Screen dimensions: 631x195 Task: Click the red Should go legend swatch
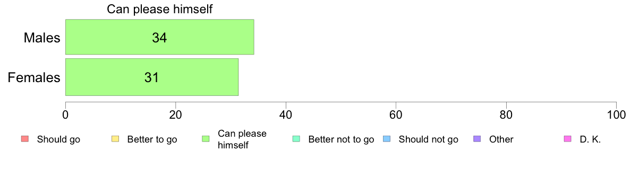pos(24,139)
